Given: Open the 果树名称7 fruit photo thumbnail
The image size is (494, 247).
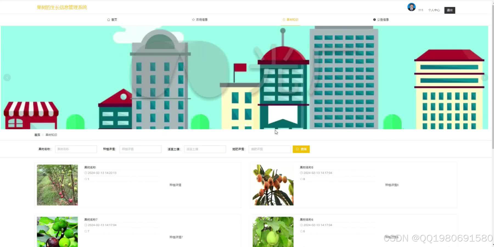Looking at the screenshot, I should [57, 232].
